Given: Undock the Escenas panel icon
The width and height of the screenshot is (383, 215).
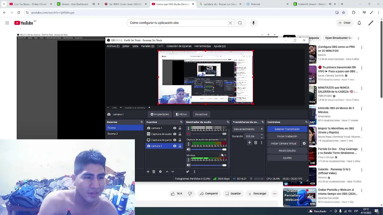Looking at the screenshot, I should (x=142, y=122).
